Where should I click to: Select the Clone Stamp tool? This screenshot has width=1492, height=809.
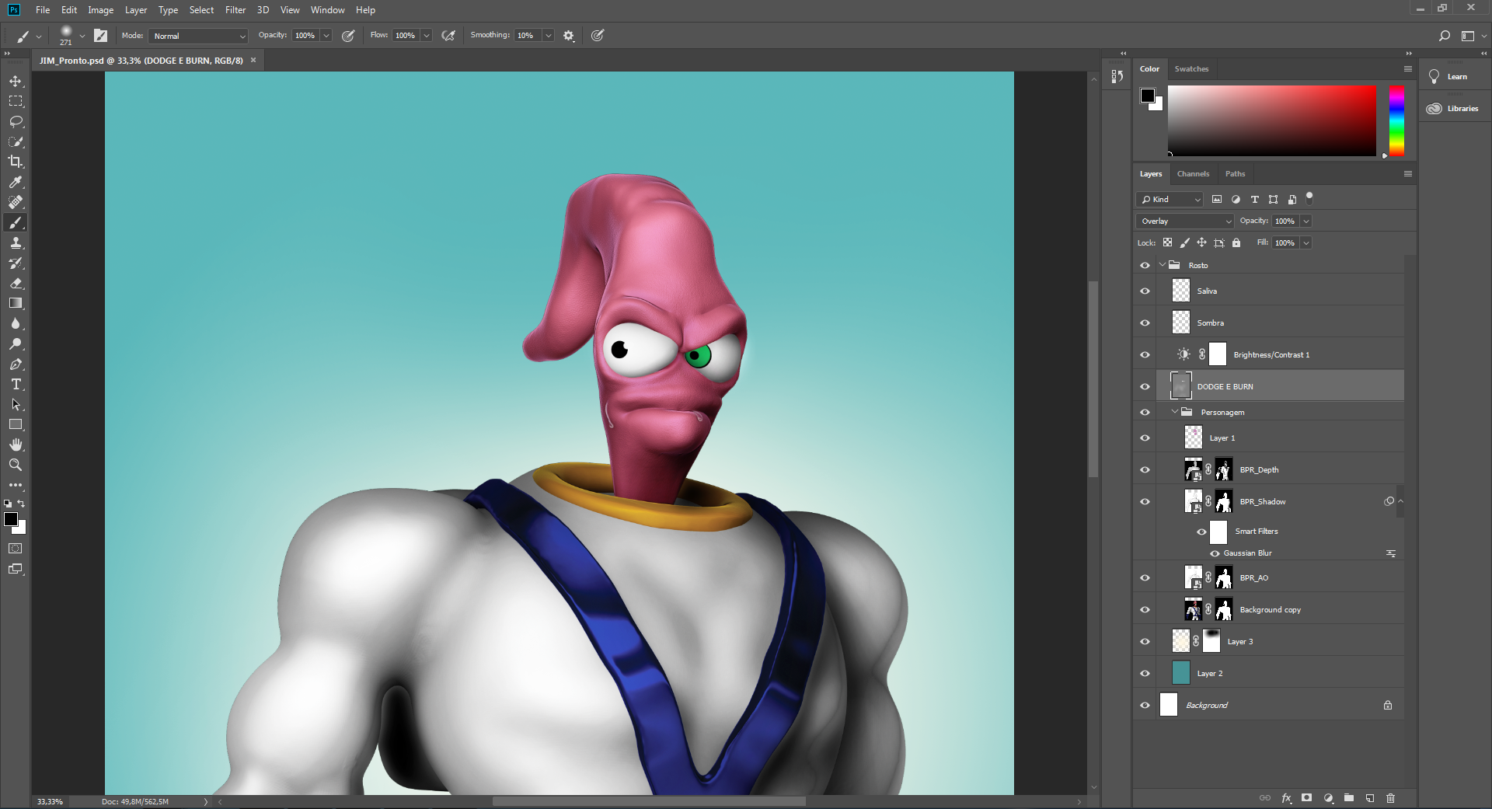click(x=16, y=242)
